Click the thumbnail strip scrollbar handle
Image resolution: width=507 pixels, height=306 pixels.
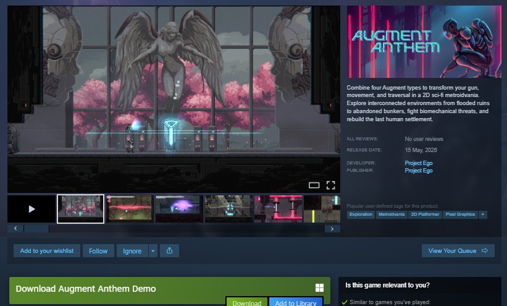click(x=36, y=229)
